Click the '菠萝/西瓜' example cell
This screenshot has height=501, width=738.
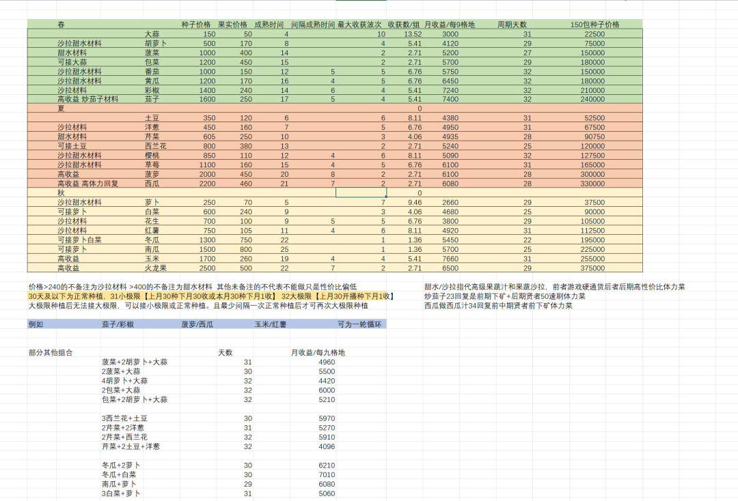(x=197, y=324)
